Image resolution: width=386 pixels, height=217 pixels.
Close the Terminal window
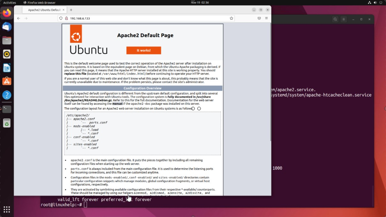[x=369, y=19]
